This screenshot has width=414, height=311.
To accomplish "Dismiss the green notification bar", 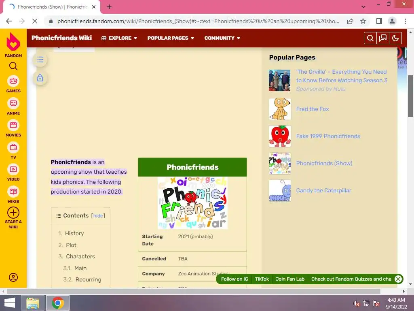I will tap(398, 279).
